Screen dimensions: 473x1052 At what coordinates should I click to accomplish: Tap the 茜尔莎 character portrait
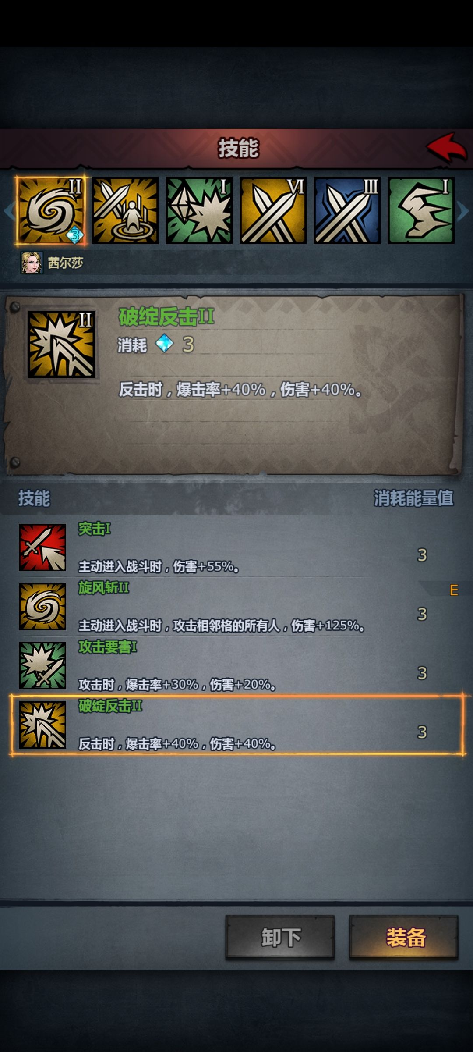(32, 263)
